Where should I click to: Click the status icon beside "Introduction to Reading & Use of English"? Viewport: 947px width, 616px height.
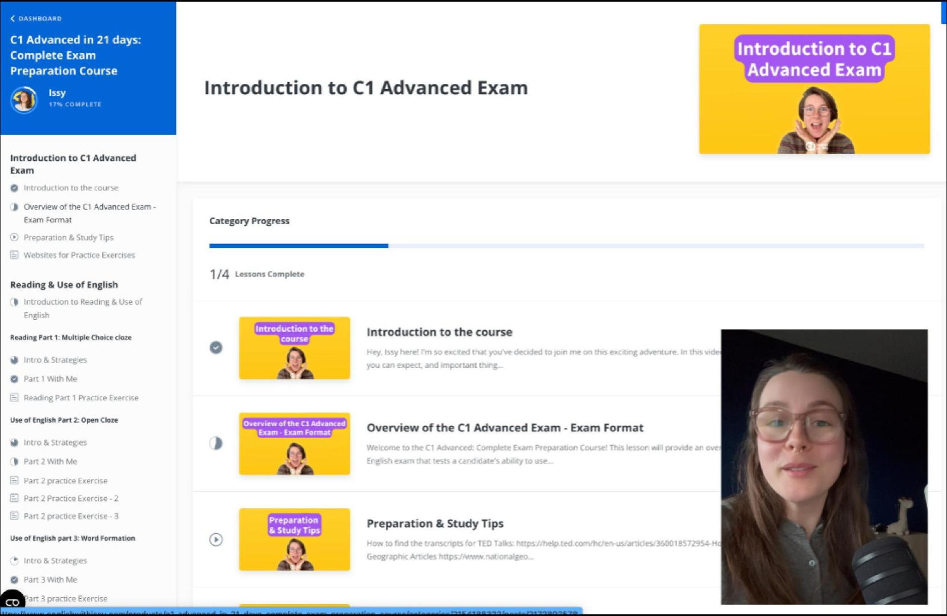(14, 302)
